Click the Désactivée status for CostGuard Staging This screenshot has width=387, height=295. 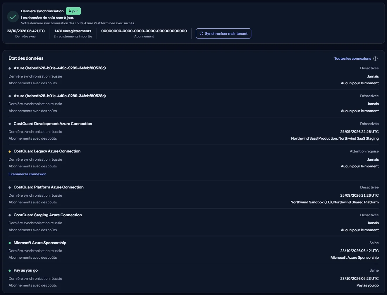(x=369, y=215)
